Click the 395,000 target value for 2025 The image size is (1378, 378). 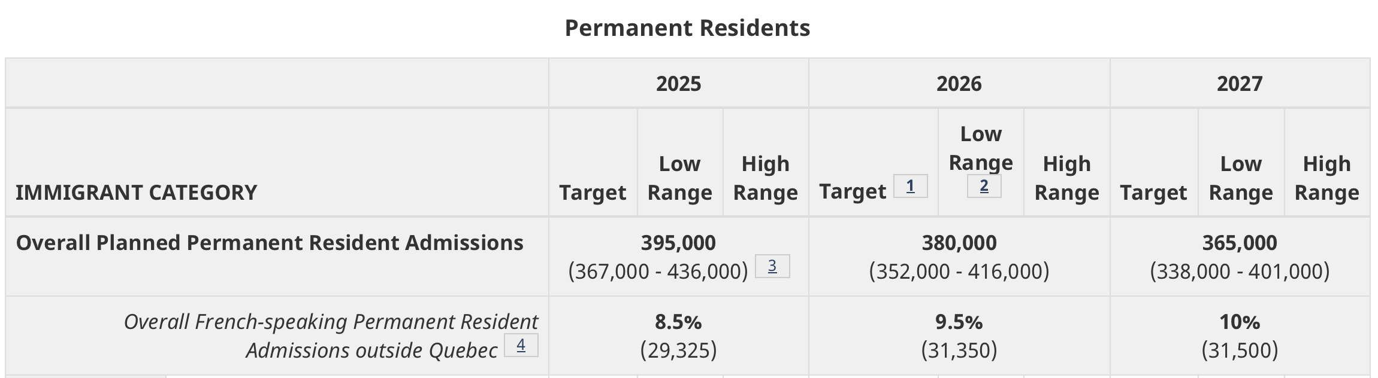pos(678,243)
